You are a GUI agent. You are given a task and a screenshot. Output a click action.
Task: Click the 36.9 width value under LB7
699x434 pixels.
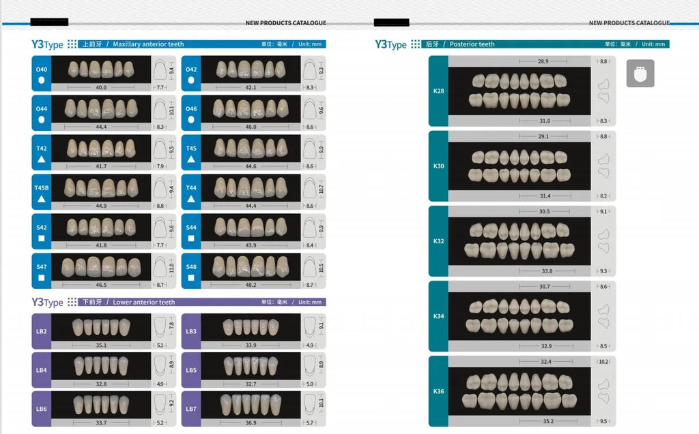(x=251, y=423)
